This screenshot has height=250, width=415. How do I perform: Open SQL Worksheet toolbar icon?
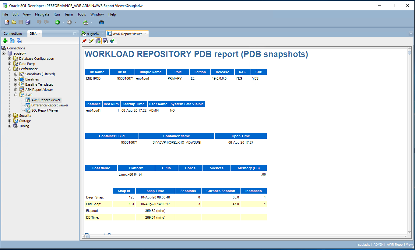86,22
